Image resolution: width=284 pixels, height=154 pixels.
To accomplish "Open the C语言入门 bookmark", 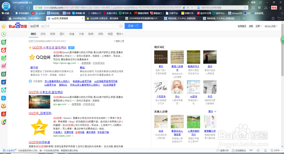I will [x=95, y=13].
